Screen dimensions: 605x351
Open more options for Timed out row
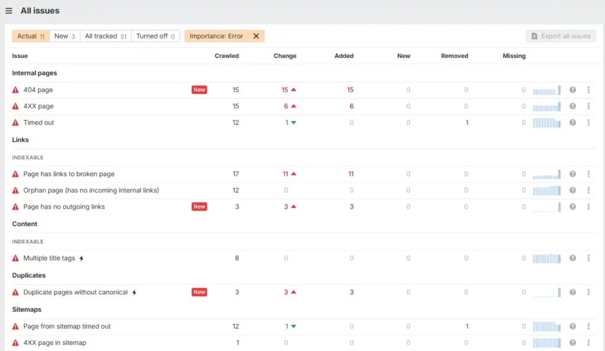pos(588,122)
